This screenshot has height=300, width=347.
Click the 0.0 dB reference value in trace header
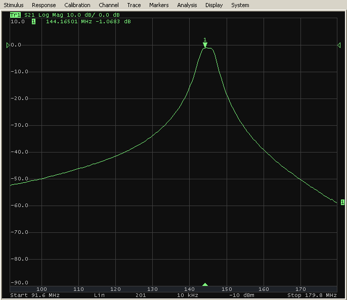click(x=109, y=15)
